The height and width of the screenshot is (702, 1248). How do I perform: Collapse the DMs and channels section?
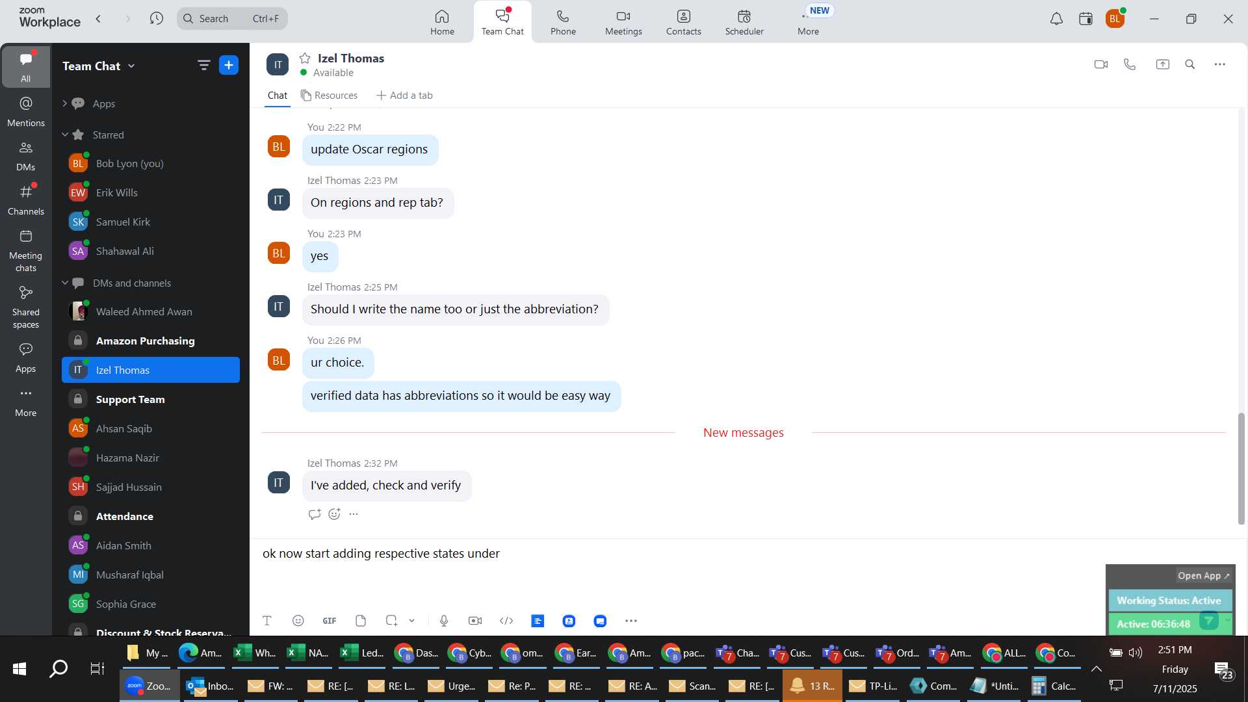[64, 283]
